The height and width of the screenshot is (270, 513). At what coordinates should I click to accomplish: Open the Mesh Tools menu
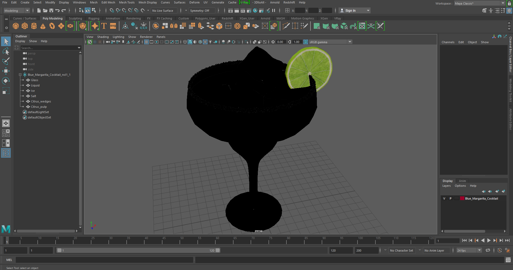point(127,2)
